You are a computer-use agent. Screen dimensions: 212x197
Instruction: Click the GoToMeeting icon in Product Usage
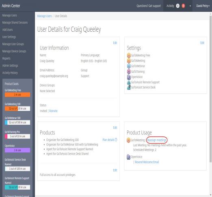128,140
